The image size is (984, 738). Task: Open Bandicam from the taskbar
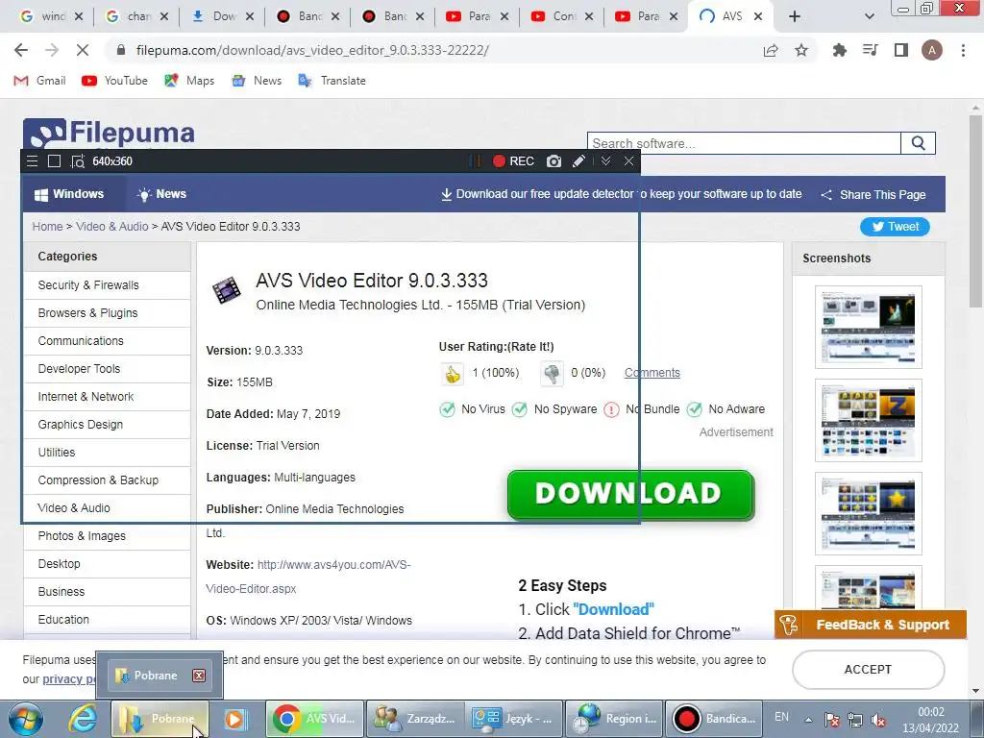click(713, 719)
